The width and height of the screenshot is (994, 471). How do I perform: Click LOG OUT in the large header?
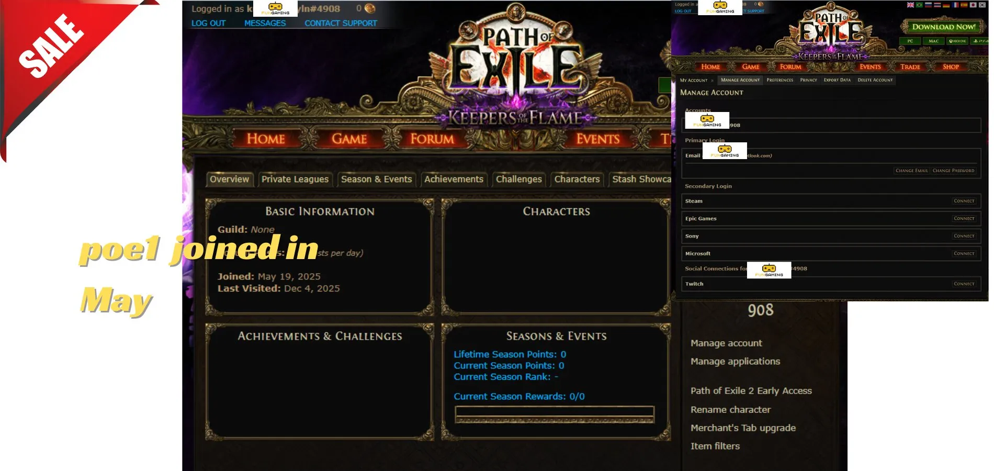click(208, 23)
